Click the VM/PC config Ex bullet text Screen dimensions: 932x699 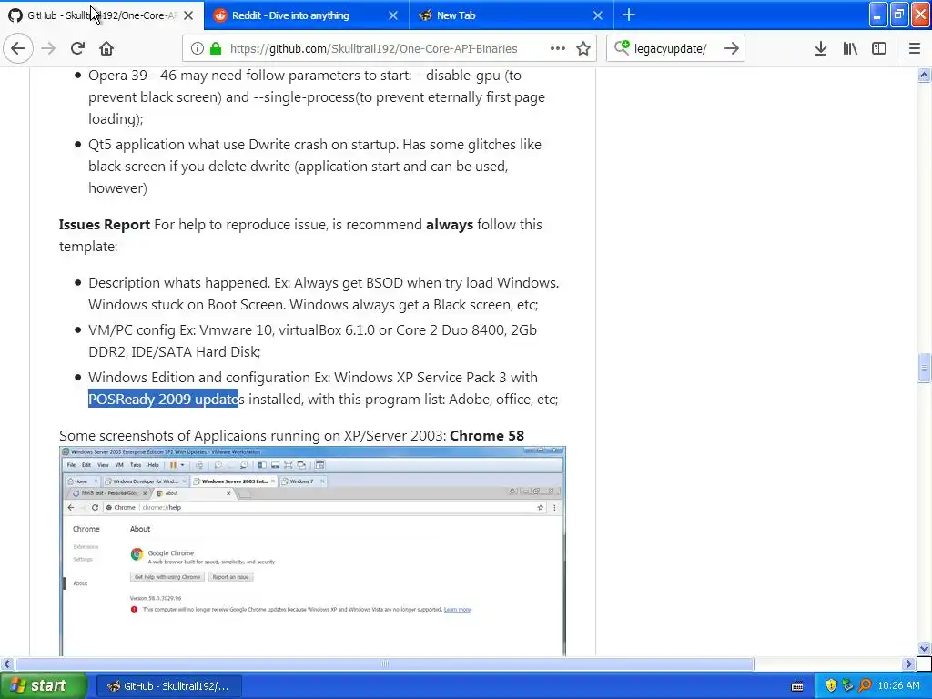point(313,340)
